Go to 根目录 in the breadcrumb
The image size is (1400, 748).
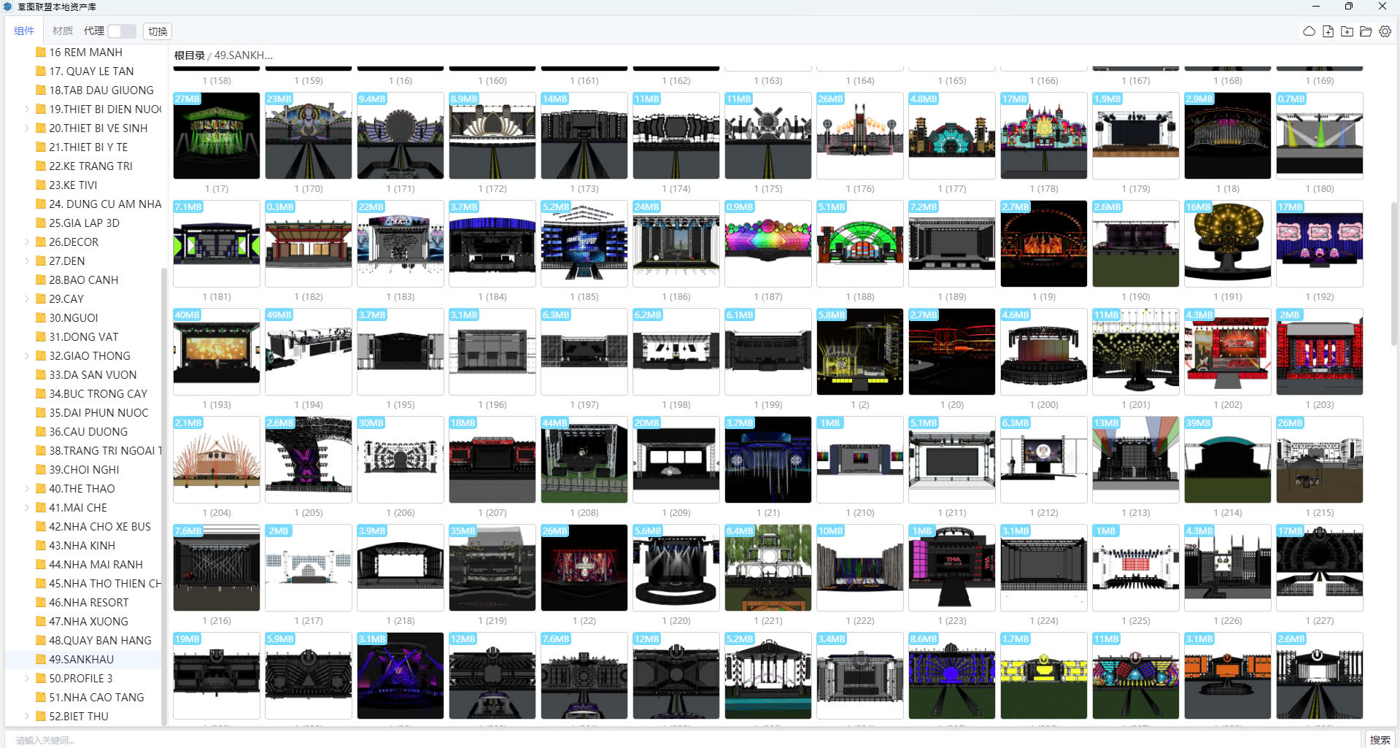click(x=189, y=55)
